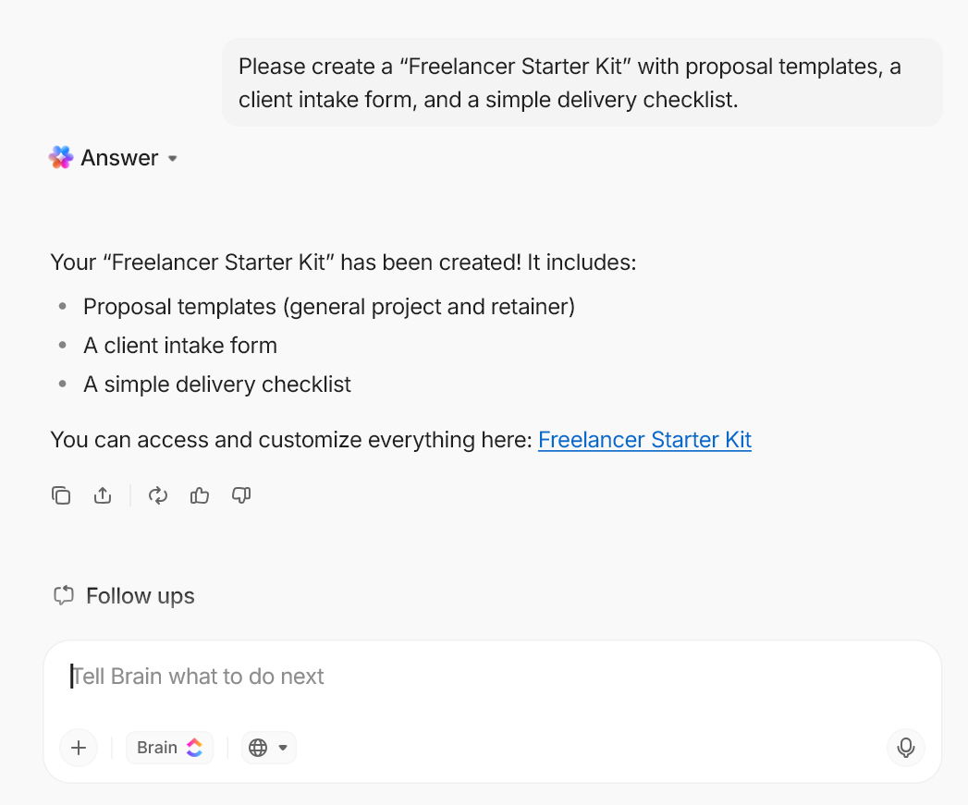Click the colorful Answer logo icon

tap(61, 158)
